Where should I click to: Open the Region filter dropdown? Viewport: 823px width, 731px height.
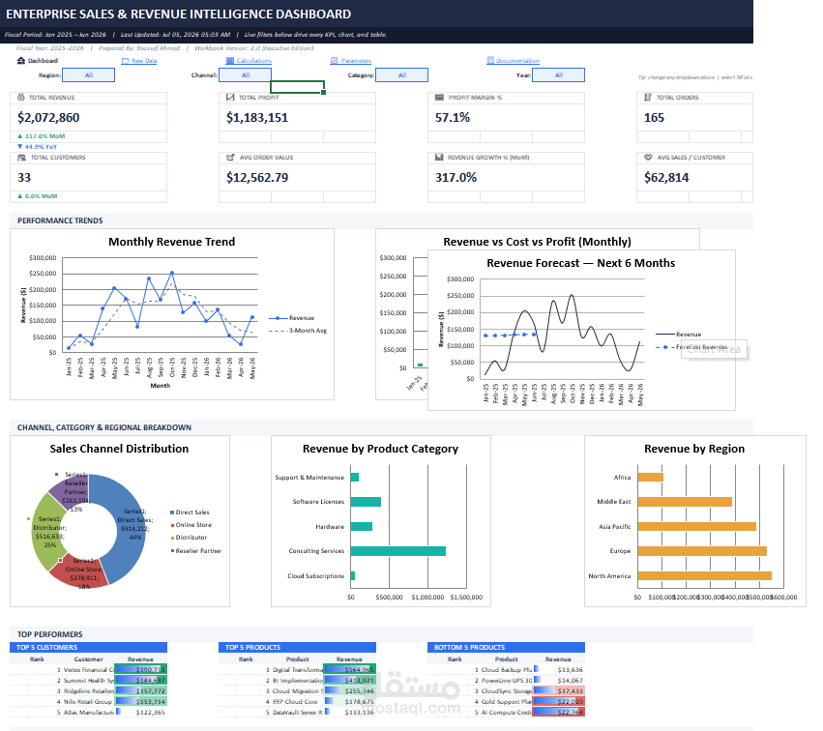(88, 75)
